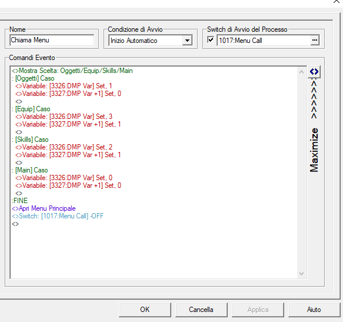This screenshot has width=343, height=322.
Task: Open switch selector for 1017:Menu Call
Action: [x=315, y=40]
